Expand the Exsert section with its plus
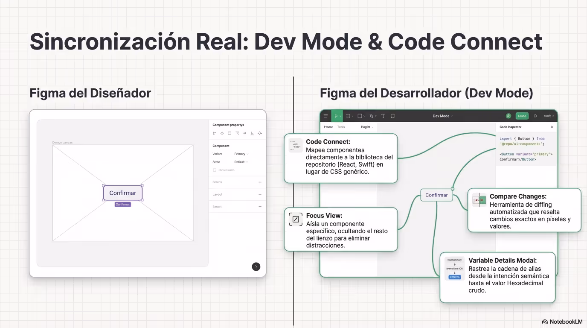 coord(260,207)
